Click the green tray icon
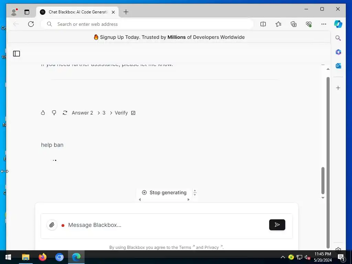 [x=291, y=257]
